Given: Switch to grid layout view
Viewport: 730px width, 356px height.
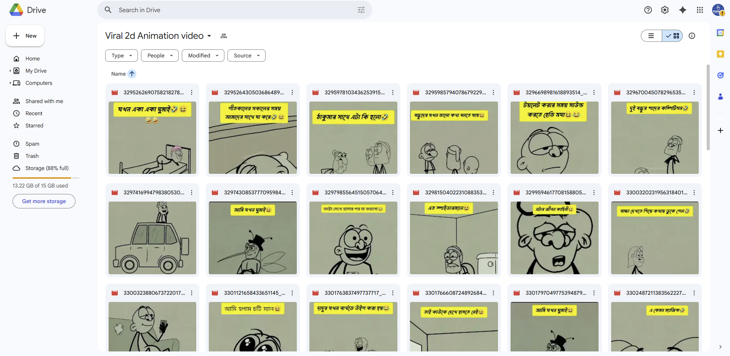Looking at the screenshot, I should tap(672, 36).
